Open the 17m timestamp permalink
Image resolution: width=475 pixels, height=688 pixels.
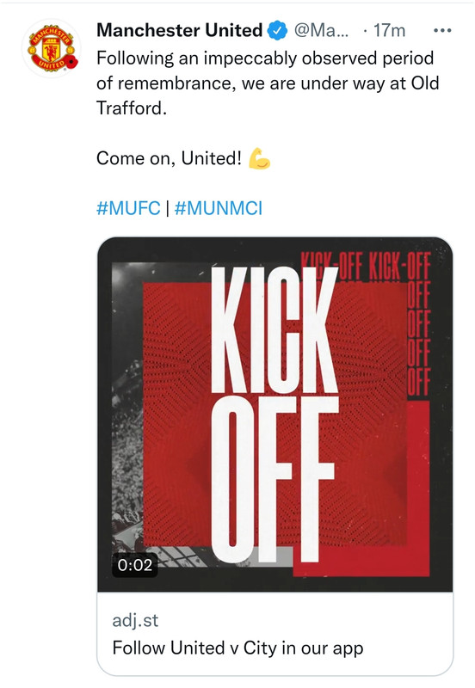(390, 31)
